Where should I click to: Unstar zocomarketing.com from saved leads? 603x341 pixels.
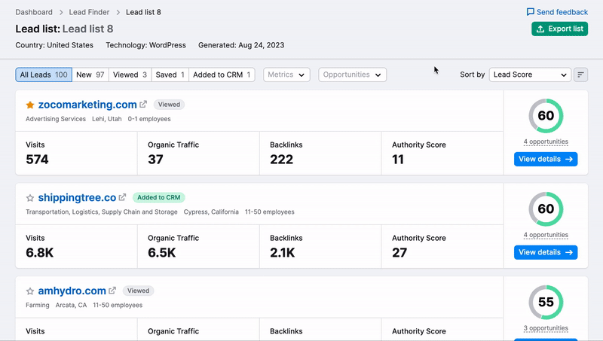[x=30, y=105]
